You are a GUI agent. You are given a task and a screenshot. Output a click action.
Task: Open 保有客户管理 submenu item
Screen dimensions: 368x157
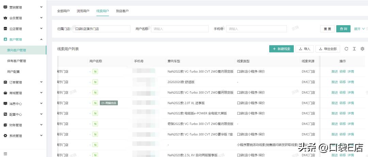(x=23, y=61)
